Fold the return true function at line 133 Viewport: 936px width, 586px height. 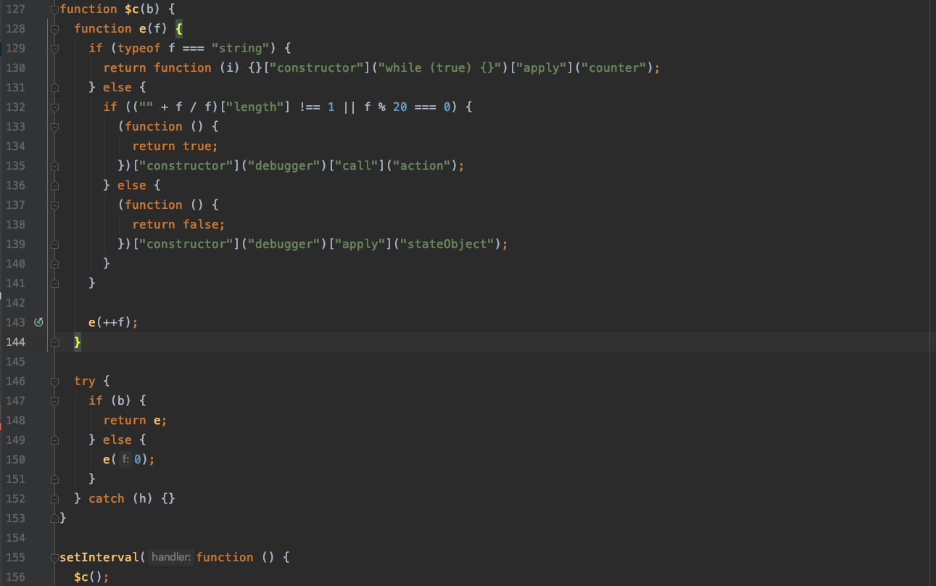coord(54,127)
